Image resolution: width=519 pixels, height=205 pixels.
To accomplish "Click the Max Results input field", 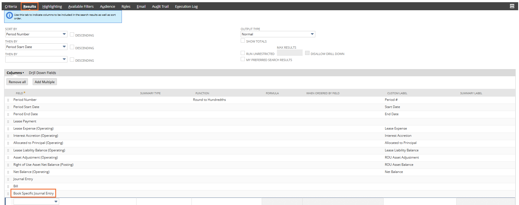I will 289,53.
